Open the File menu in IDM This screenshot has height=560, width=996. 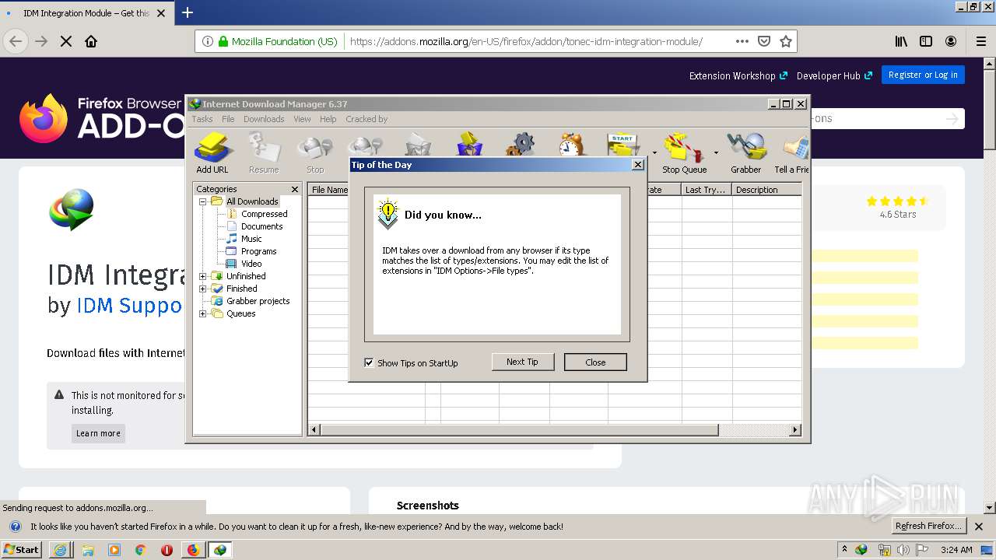tap(228, 119)
